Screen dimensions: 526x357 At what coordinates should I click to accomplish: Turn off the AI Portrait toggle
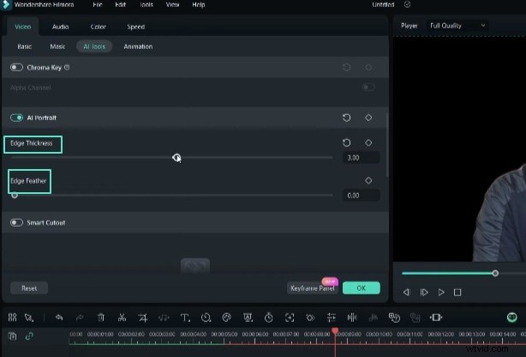[16, 118]
